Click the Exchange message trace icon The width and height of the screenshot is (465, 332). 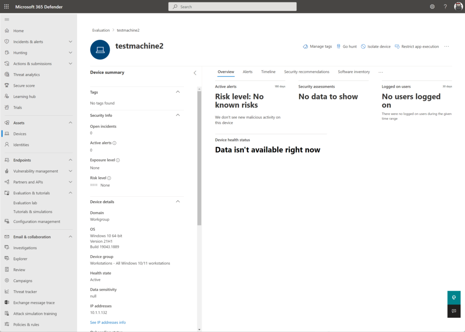(x=7, y=302)
